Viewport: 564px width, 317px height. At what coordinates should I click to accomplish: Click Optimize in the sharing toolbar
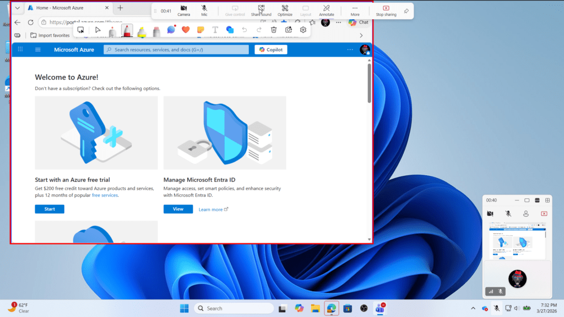(285, 12)
